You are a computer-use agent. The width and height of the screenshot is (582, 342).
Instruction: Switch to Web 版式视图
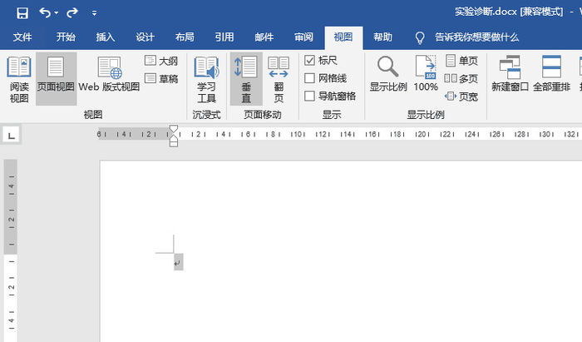click(x=109, y=74)
